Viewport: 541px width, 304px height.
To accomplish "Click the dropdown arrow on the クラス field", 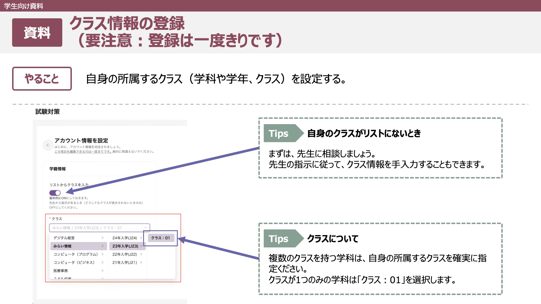I will click(x=145, y=228).
